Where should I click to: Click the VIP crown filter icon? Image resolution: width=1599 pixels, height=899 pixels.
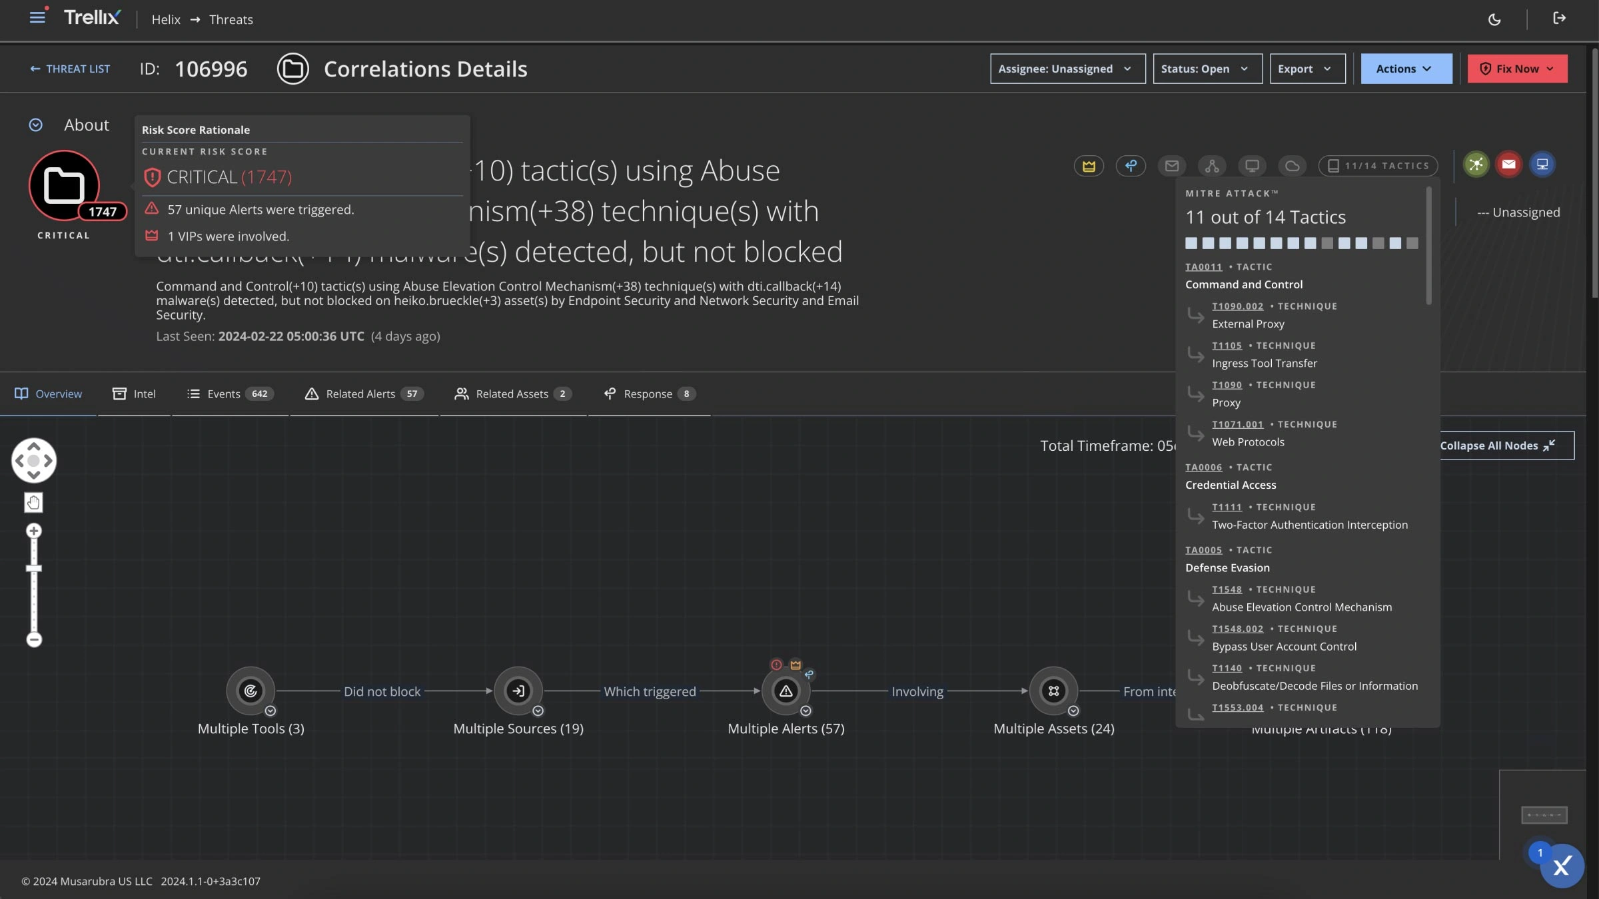[x=1089, y=166]
